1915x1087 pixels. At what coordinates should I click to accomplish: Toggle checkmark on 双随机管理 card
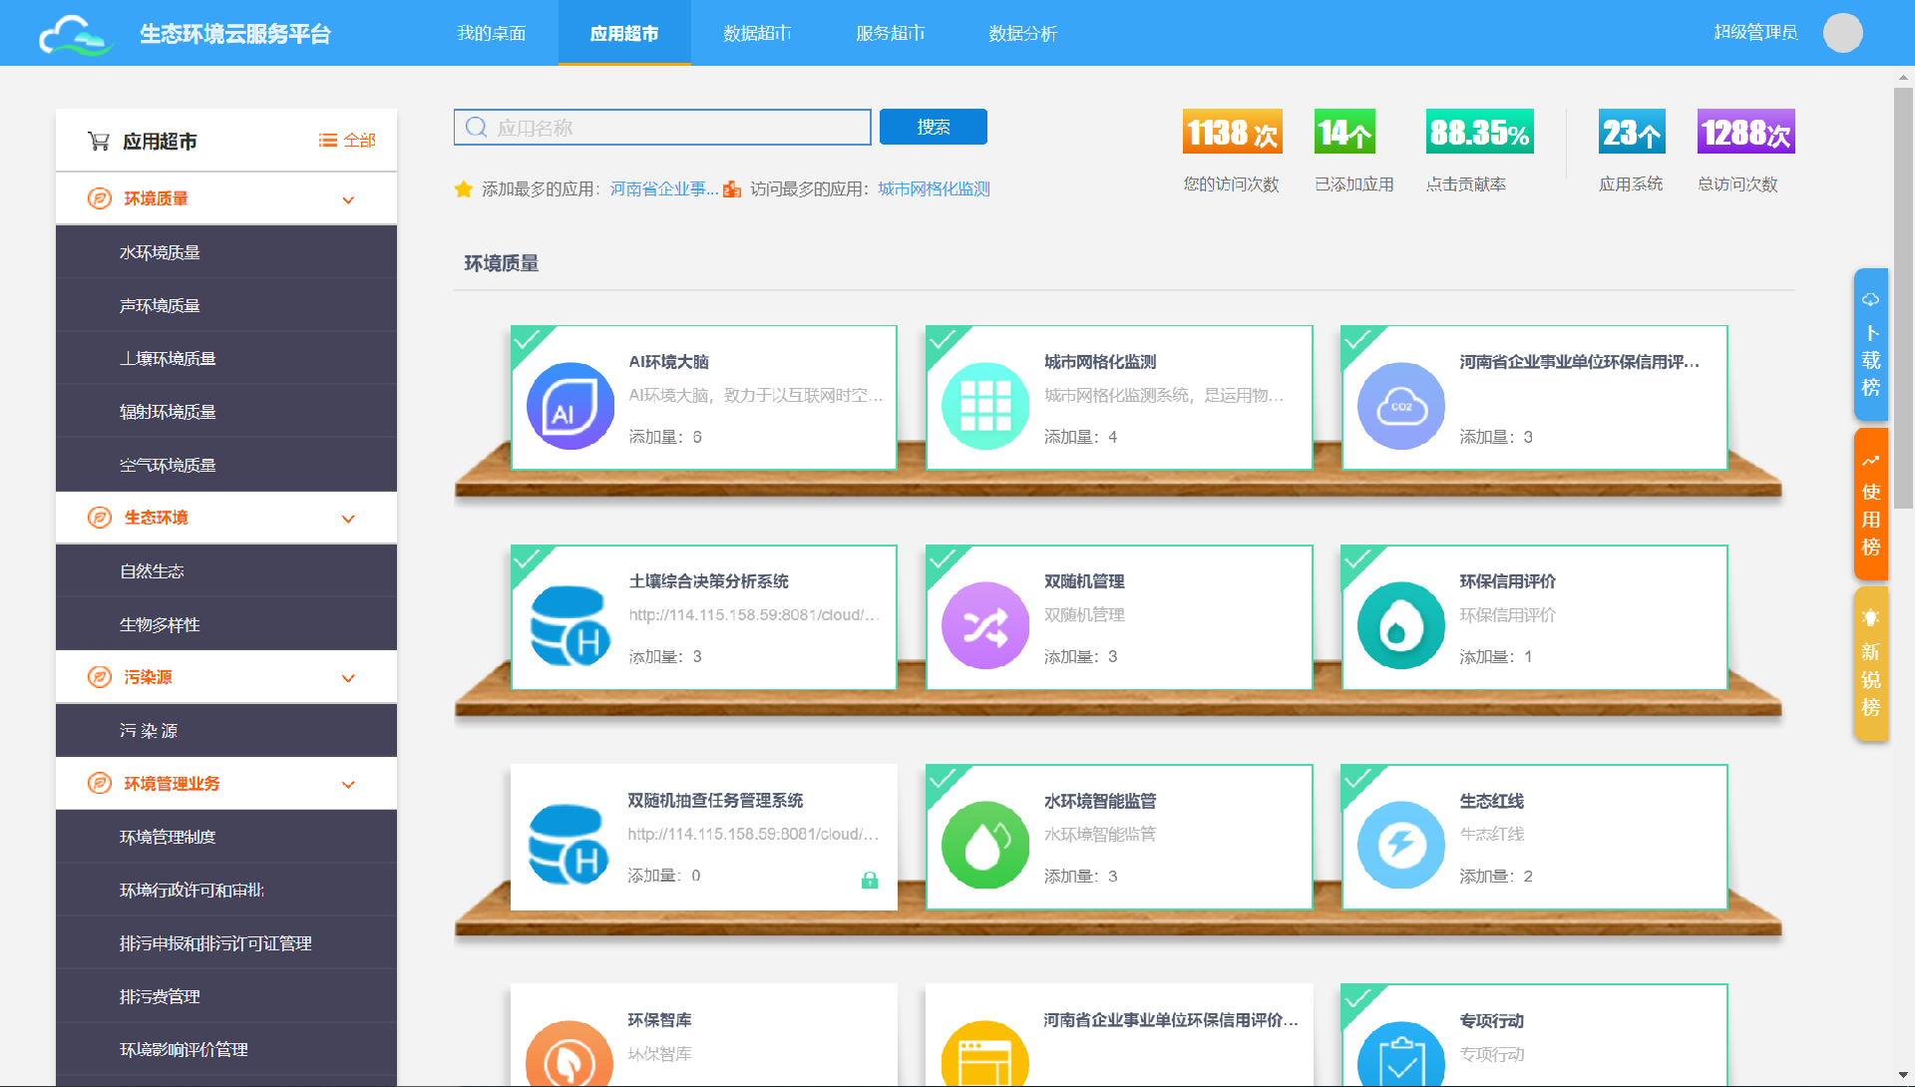(941, 559)
